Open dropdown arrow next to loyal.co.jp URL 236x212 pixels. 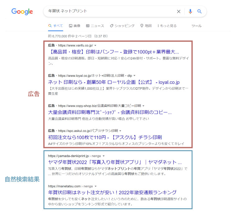click(x=134, y=75)
